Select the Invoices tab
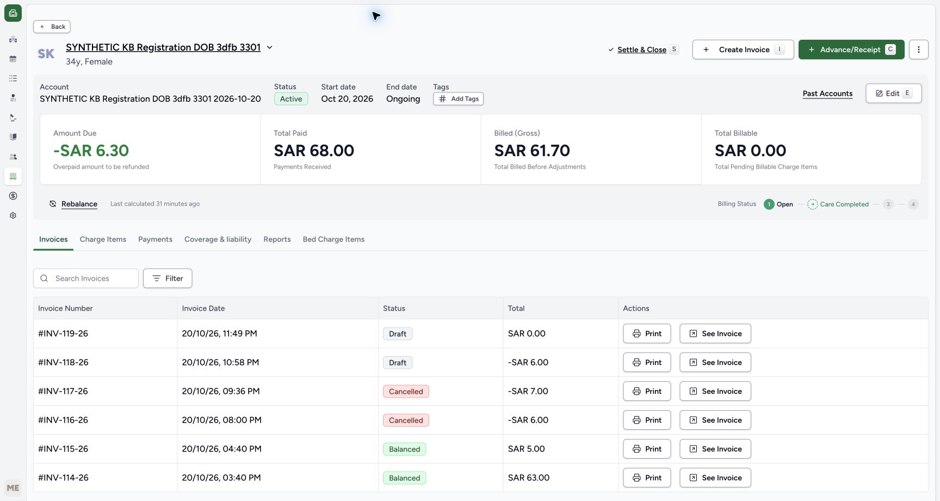 (x=53, y=239)
